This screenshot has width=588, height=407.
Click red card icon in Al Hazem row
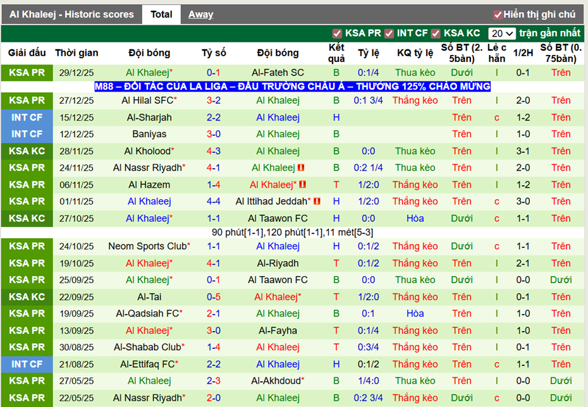click(303, 185)
